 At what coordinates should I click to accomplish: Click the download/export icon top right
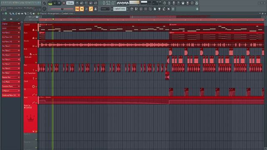[196, 3]
